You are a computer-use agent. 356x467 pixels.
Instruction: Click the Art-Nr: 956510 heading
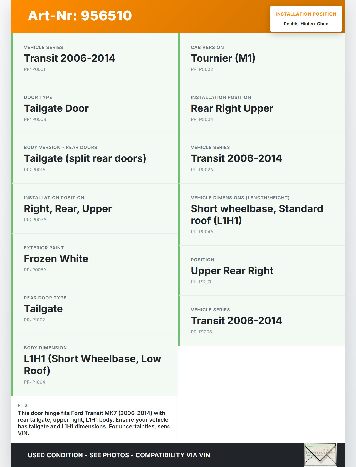pos(80,16)
